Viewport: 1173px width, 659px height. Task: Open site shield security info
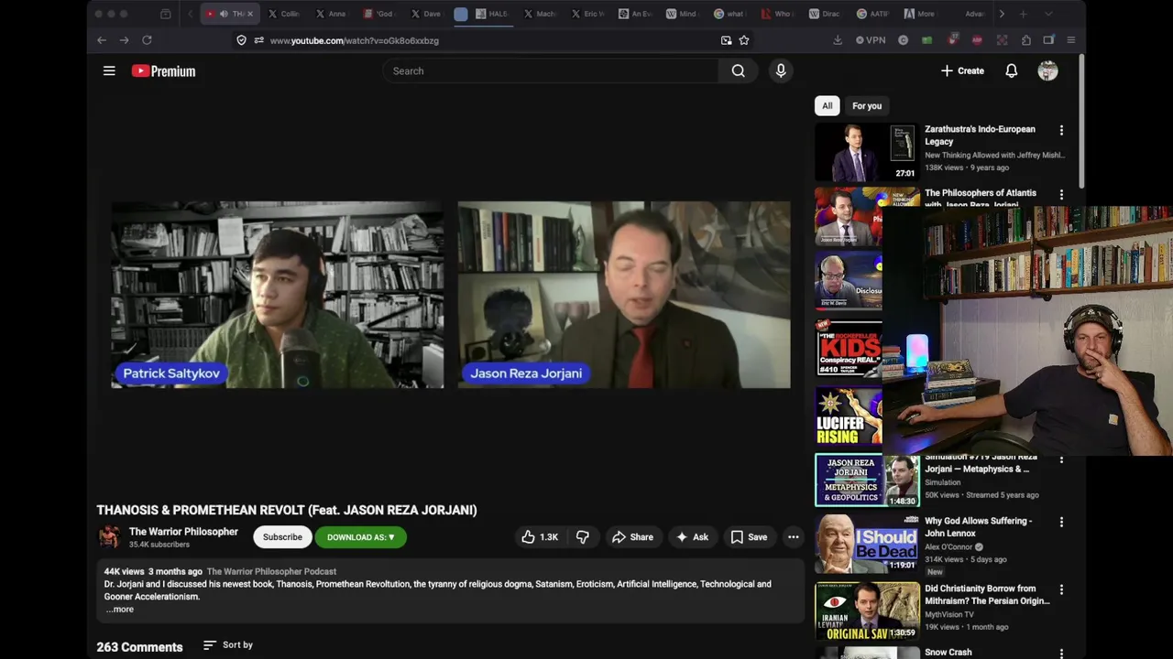point(241,40)
